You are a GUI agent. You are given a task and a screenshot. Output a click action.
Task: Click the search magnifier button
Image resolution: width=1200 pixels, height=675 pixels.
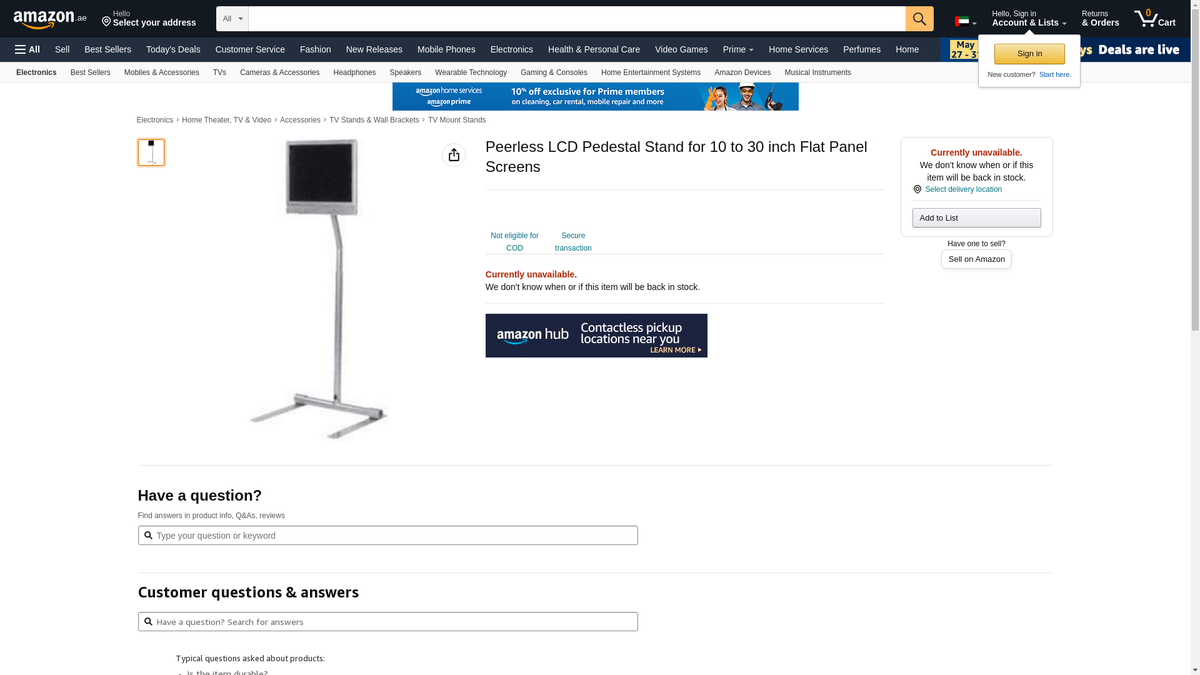pyautogui.click(x=919, y=19)
